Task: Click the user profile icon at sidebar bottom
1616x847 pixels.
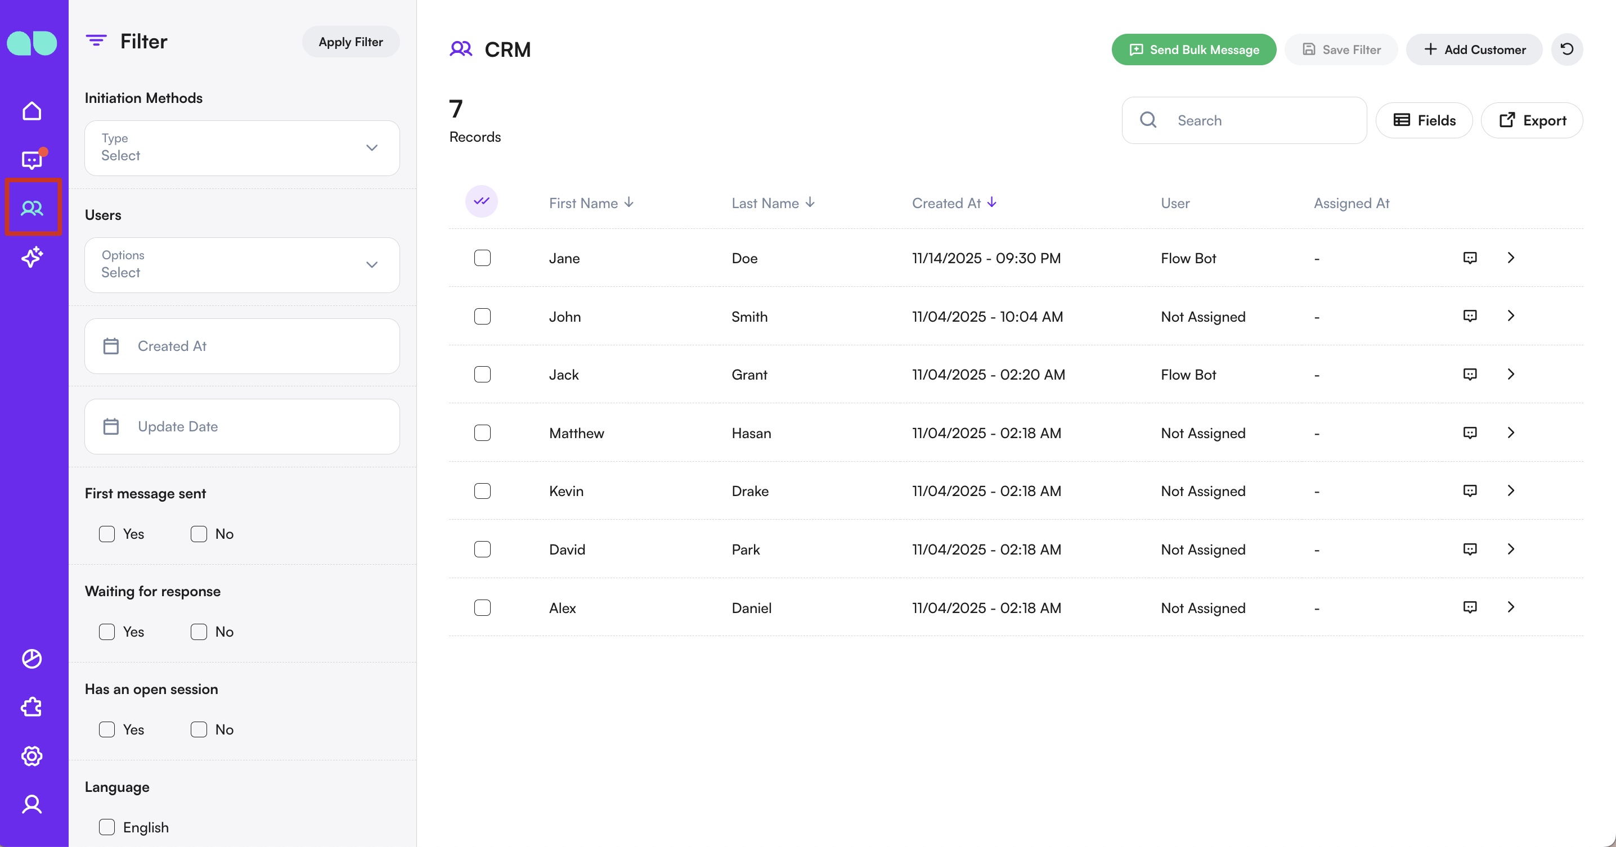Action: [x=32, y=804]
